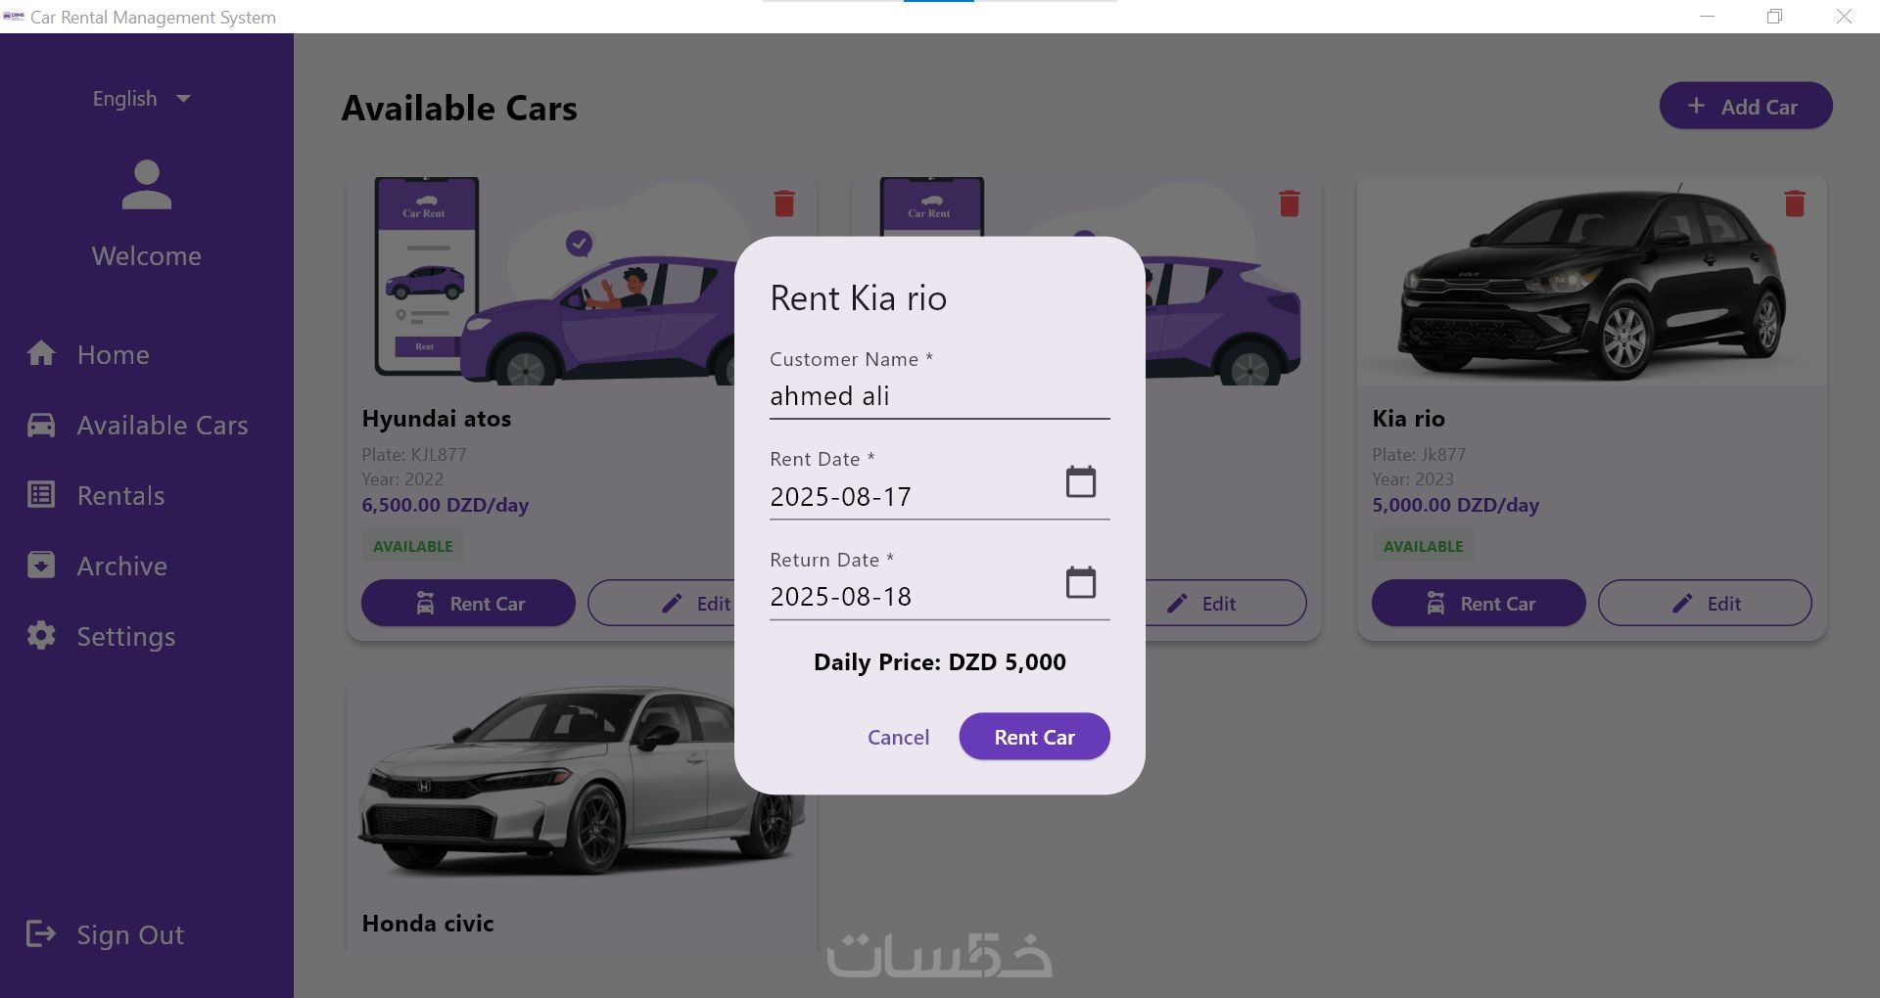
Task: Open the Rent Date calendar picker
Action: [x=1080, y=482]
